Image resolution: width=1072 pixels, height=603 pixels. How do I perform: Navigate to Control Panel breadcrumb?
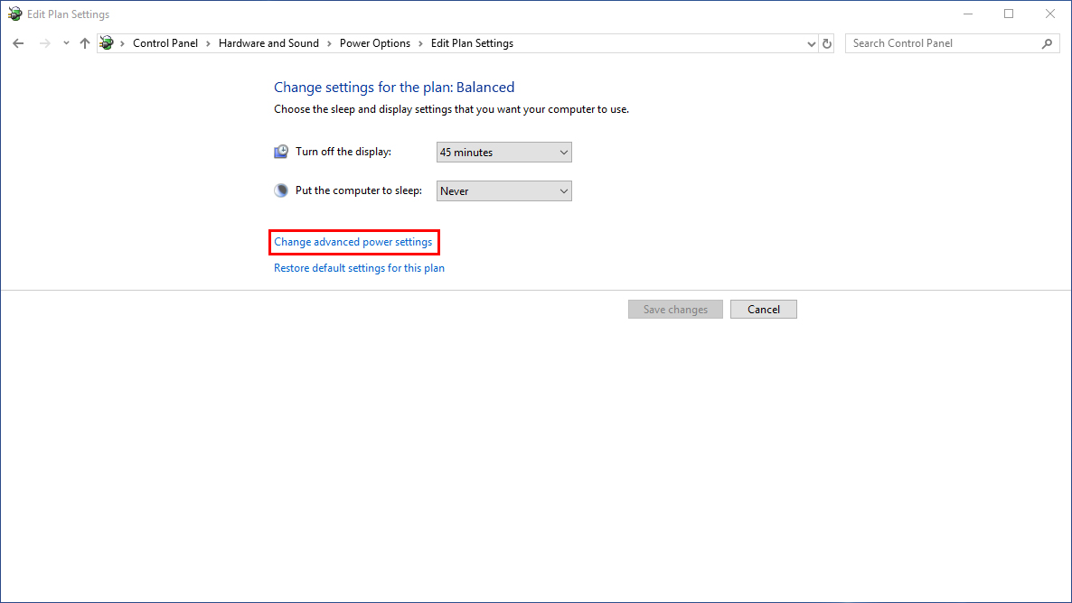[165, 43]
